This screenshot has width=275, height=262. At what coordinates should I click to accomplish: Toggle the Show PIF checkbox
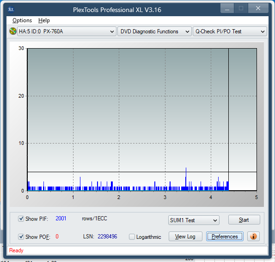tap(21, 219)
